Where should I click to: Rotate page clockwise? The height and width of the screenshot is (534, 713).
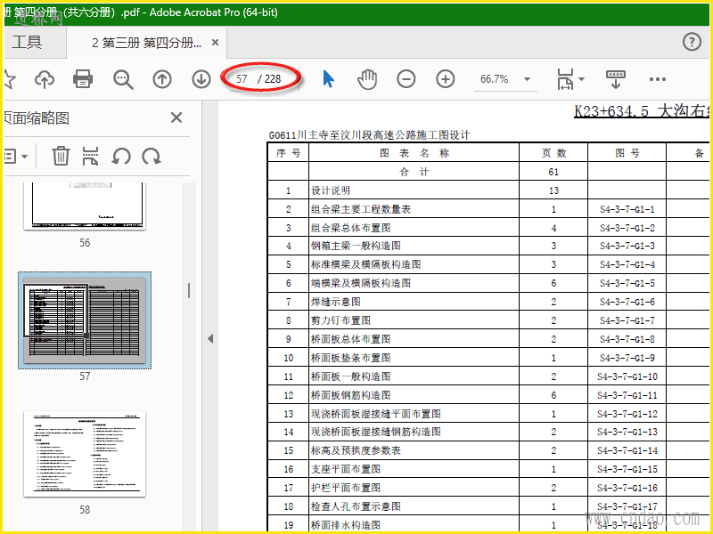pos(152,157)
